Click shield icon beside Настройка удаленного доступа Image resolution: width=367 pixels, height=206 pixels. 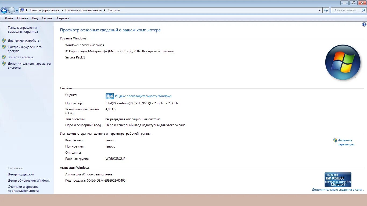click(4, 47)
